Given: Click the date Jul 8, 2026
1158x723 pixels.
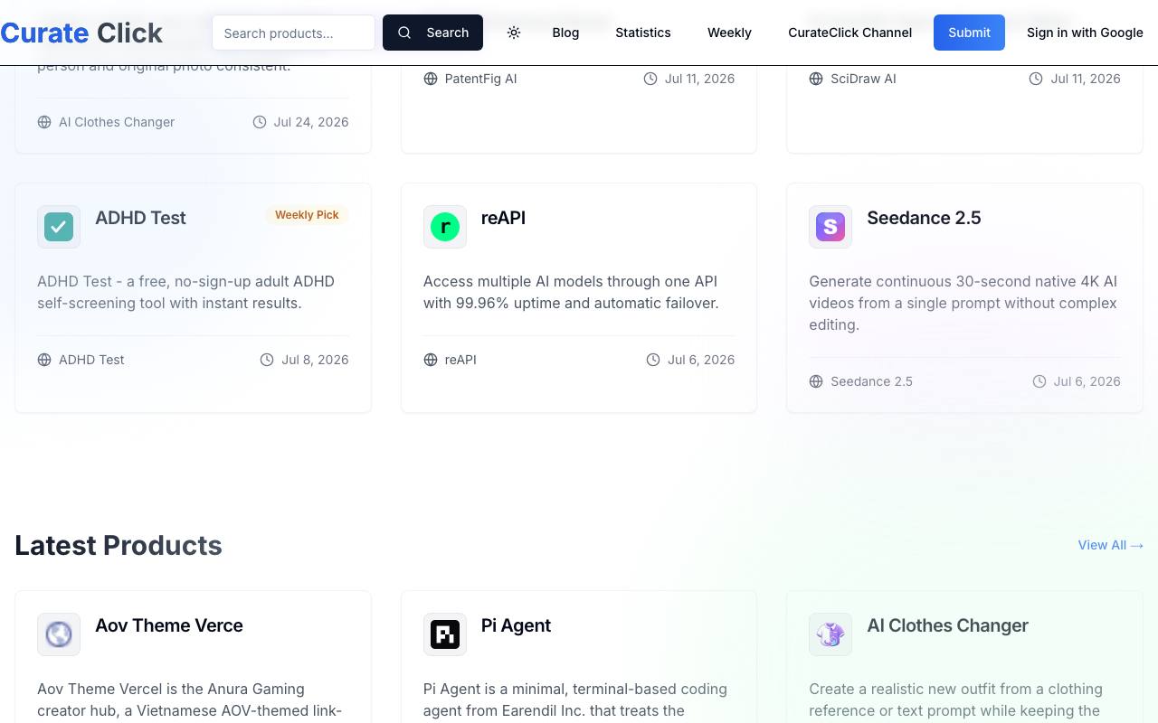Looking at the screenshot, I should tap(315, 360).
